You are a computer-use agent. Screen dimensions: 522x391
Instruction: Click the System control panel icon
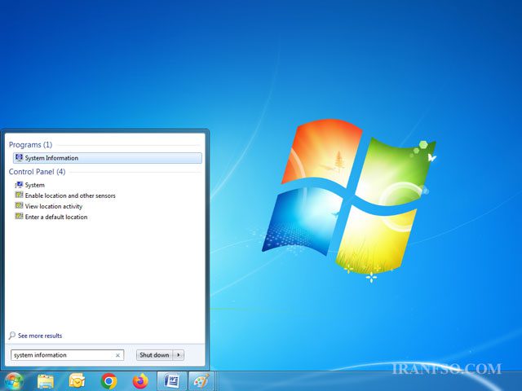coord(19,185)
